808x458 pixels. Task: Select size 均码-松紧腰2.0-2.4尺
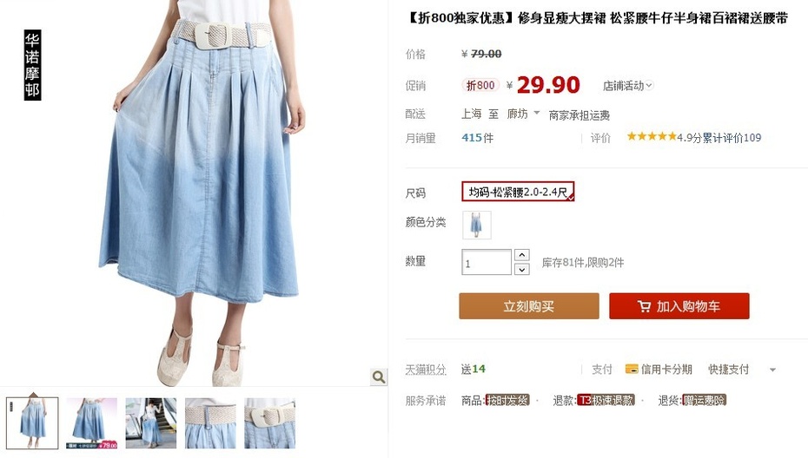518,192
